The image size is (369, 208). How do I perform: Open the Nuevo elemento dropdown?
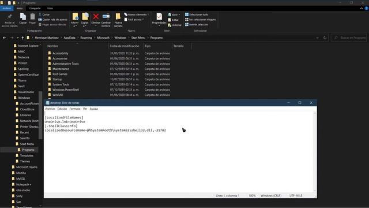(x=137, y=14)
